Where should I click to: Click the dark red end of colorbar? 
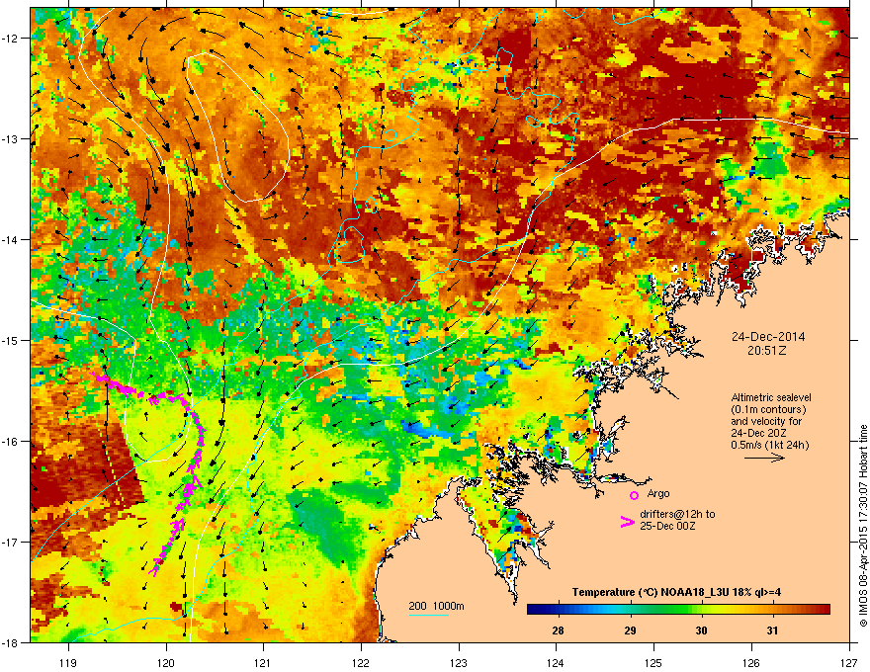tap(824, 609)
